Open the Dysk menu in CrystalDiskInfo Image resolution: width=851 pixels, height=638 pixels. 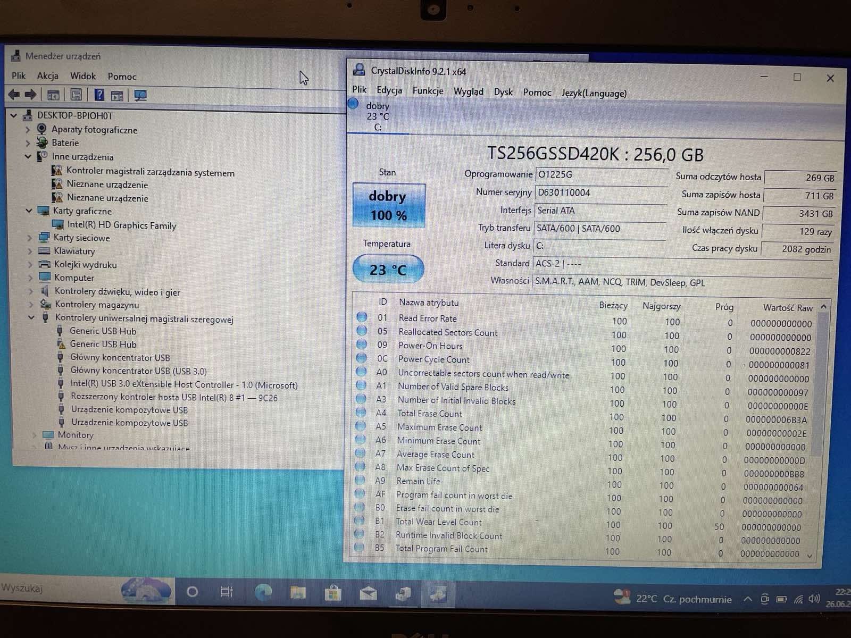click(x=503, y=92)
